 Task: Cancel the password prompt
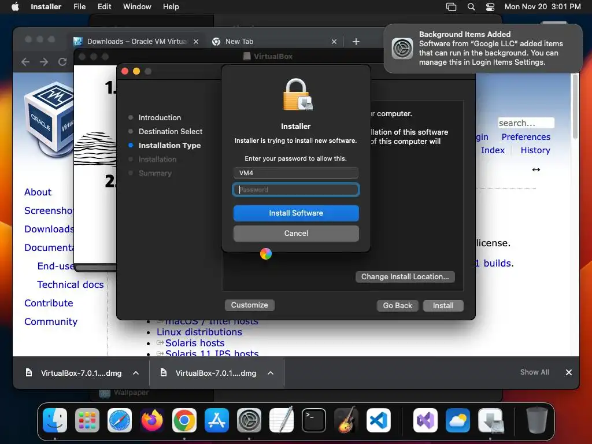[296, 234]
